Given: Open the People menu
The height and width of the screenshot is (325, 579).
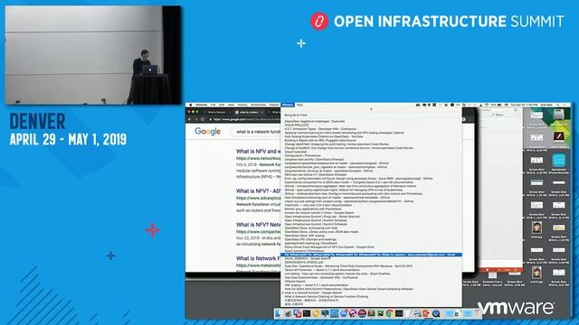Looking at the screenshot, I should [x=274, y=105].
